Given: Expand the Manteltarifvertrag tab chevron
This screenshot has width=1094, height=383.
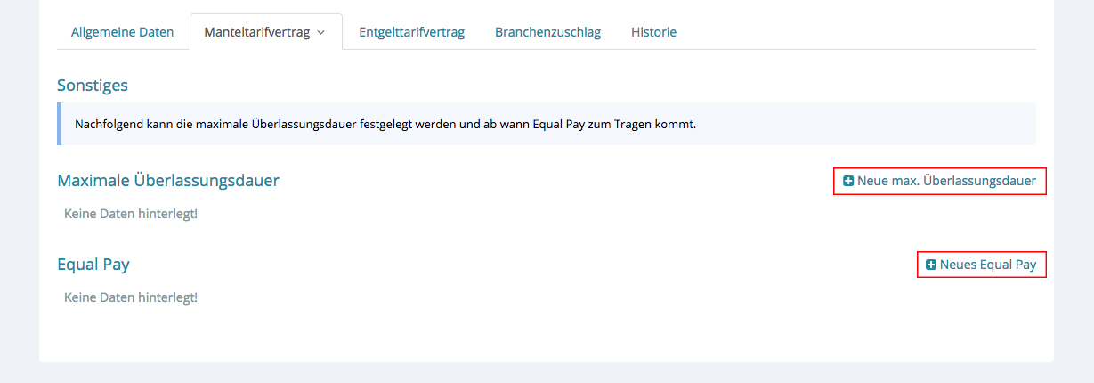Looking at the screenshot, I should pos(320,32).
